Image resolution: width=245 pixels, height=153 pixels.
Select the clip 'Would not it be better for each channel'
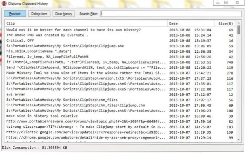[x=74, y=30]
